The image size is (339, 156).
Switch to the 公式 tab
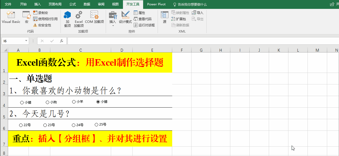point(73,4)
